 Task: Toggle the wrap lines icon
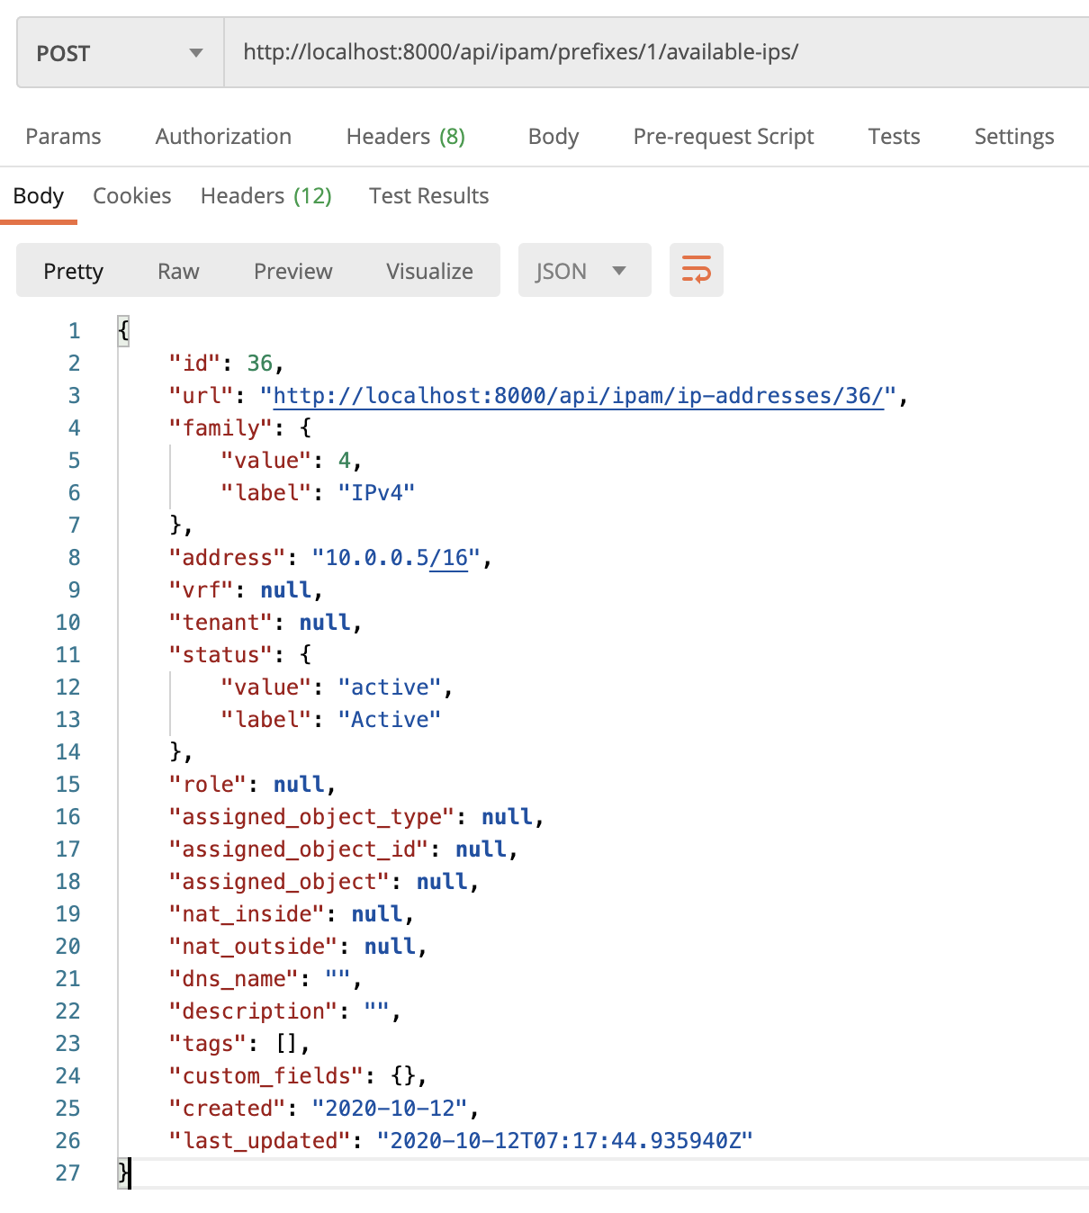696,270
